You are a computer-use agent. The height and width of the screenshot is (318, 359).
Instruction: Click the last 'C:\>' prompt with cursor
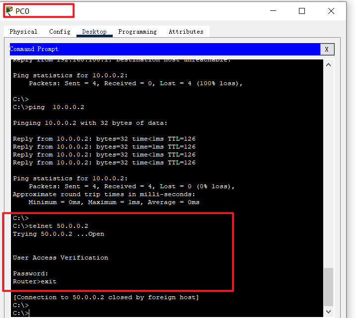click(x=21, y=313)
